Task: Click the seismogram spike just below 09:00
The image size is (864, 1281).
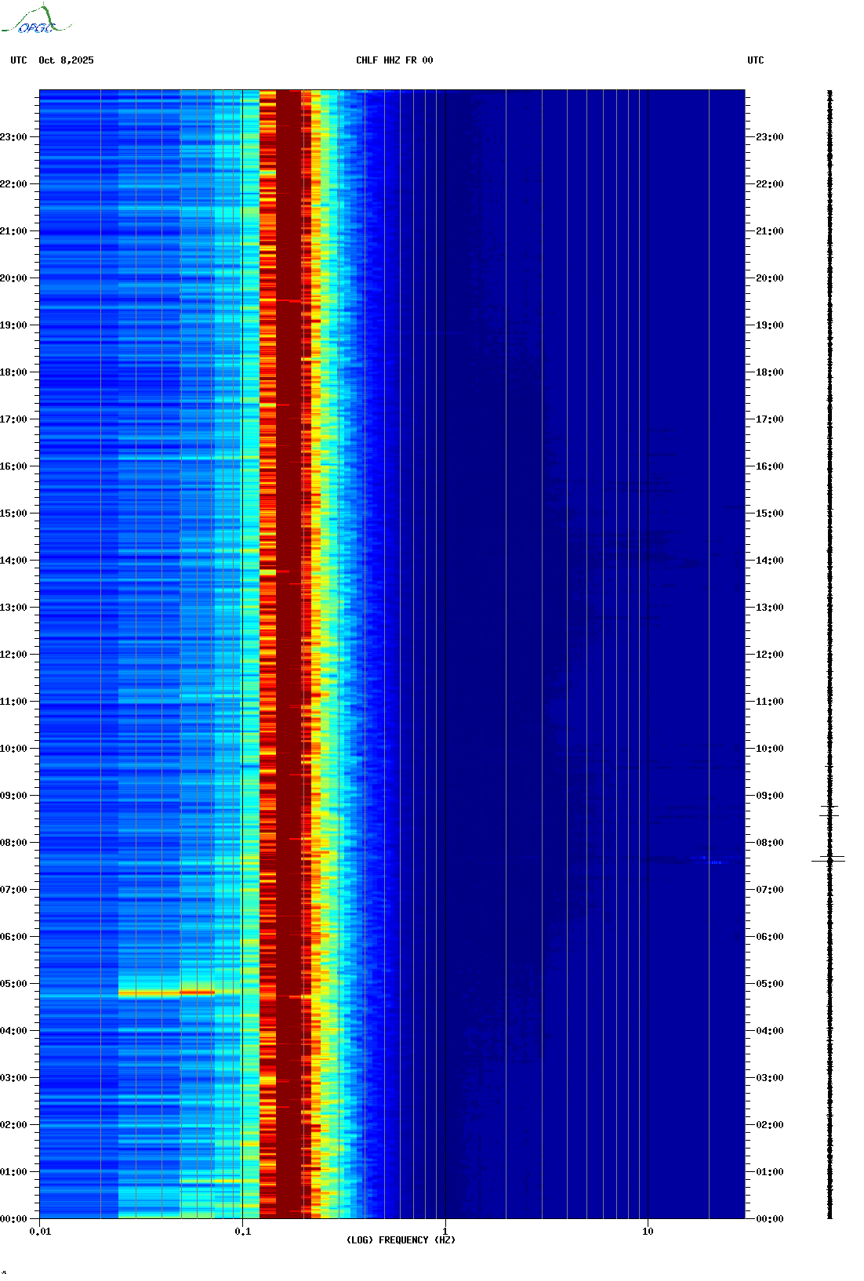Action: coord(829,811)
